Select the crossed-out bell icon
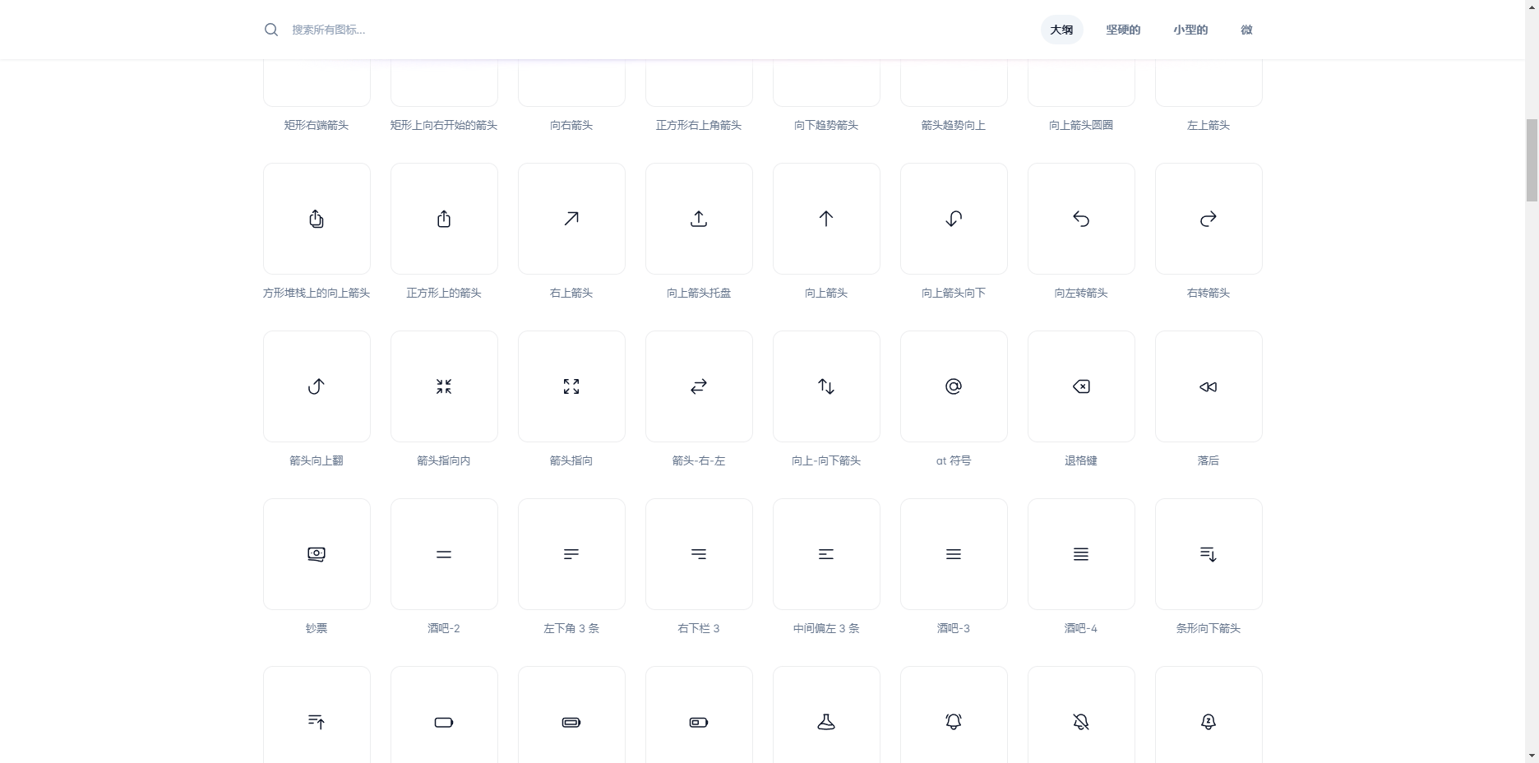This screenshot has height=763, width=1539. point(1081,721)
